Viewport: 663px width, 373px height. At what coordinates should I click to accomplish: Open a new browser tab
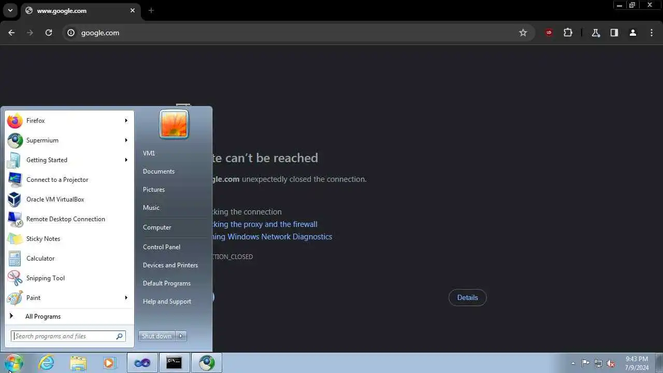[151, 10]
